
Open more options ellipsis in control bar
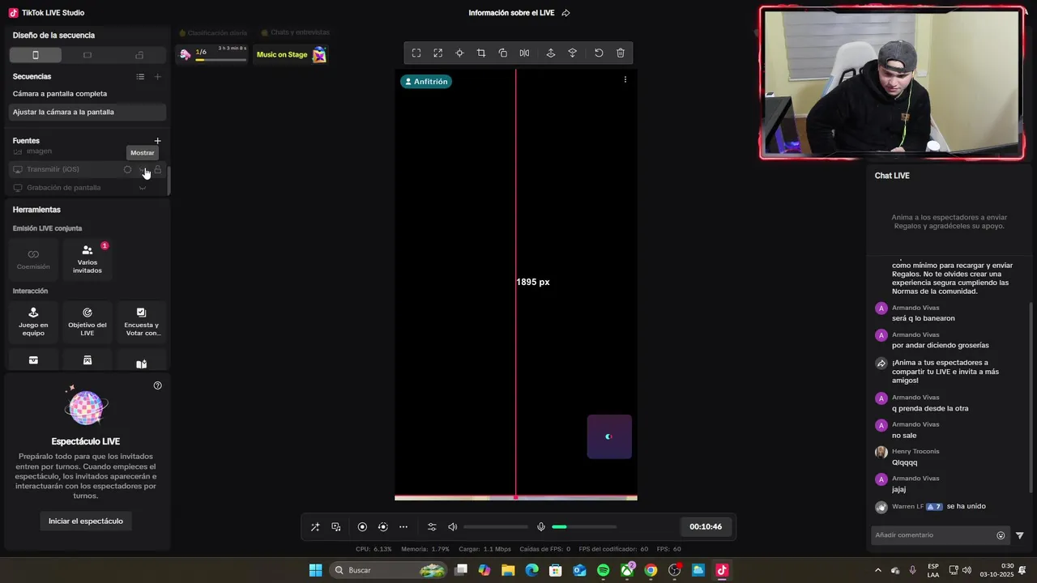(403, 527)
